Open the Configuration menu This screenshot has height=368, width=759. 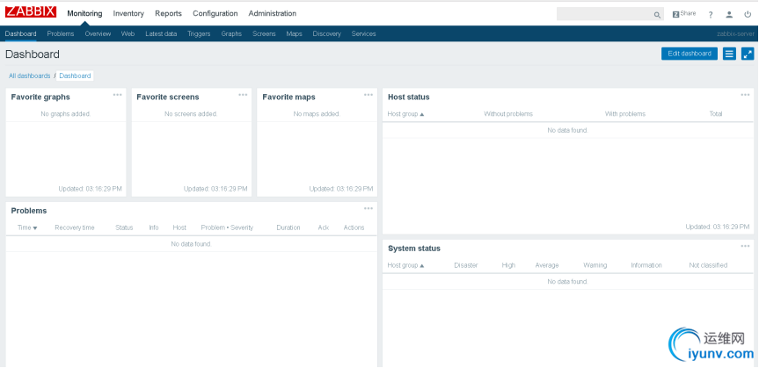pyautogui.click(x=215, y=13)
